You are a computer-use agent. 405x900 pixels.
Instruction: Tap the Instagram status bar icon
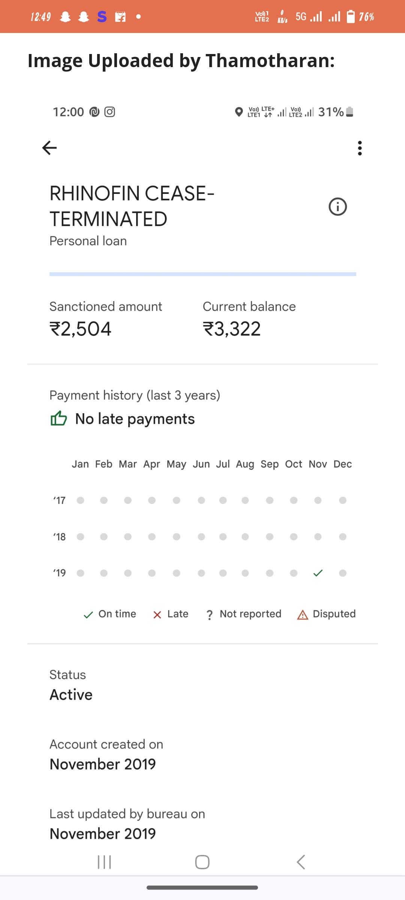pyautogui.click(x=109, y=112)
